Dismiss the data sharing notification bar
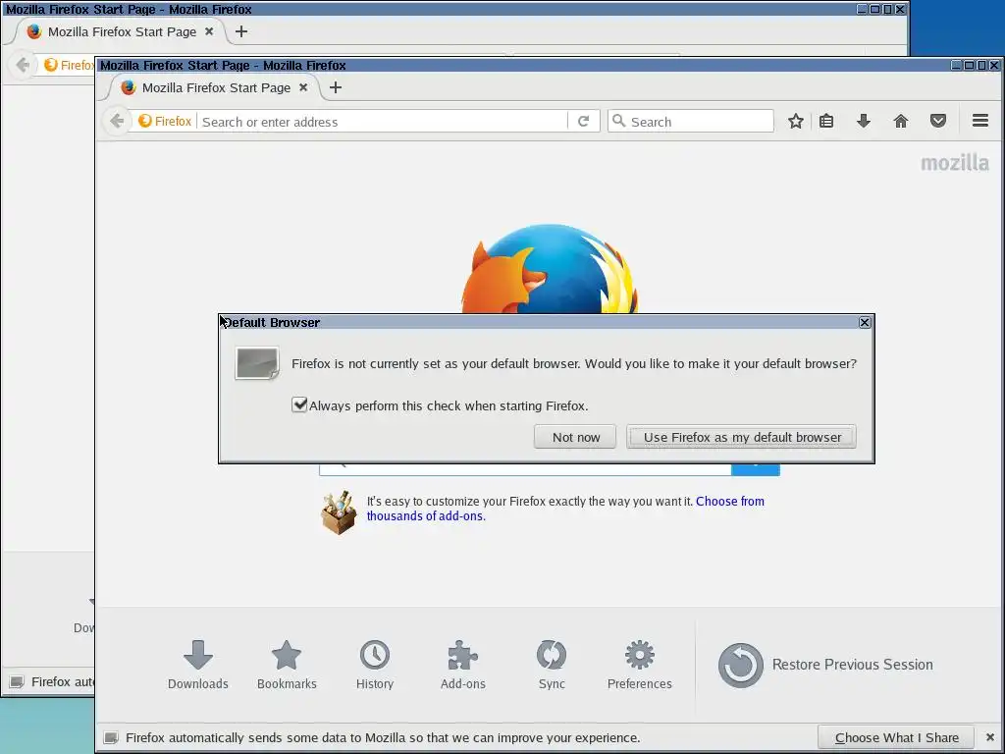Screen dimensions: 1005x754 989,737
